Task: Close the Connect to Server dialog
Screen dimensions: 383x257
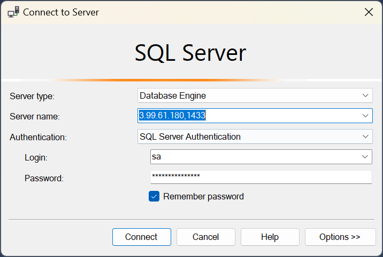Action: click(x=369, y=12)
